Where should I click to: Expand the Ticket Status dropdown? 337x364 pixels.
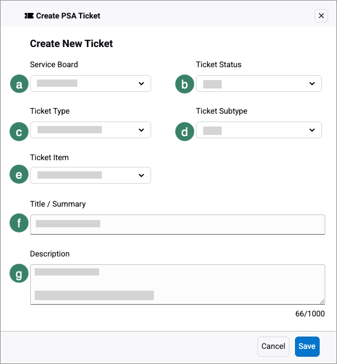(x=259, y=83)
